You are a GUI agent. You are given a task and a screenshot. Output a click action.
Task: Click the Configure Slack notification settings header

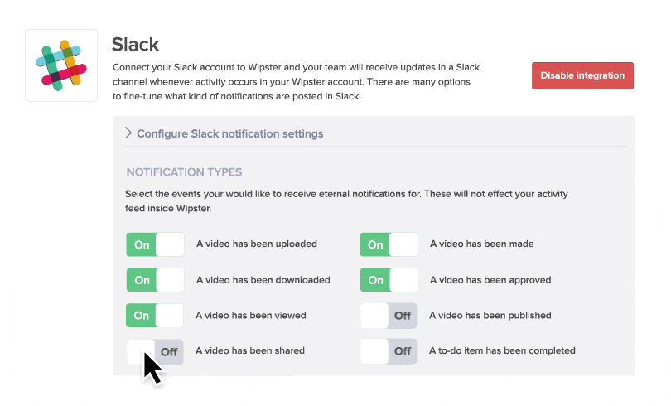[x=229, y=133]
